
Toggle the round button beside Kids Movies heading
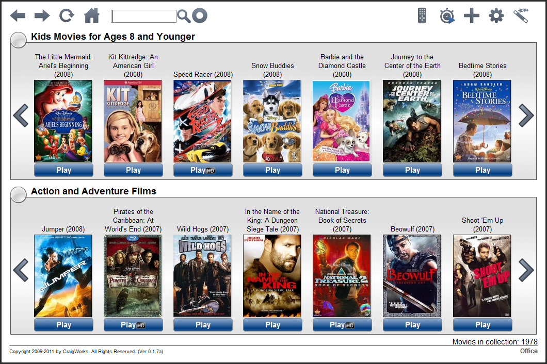pos(19,40)
